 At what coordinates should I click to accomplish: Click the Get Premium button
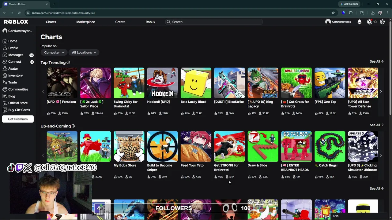[18, 119]
